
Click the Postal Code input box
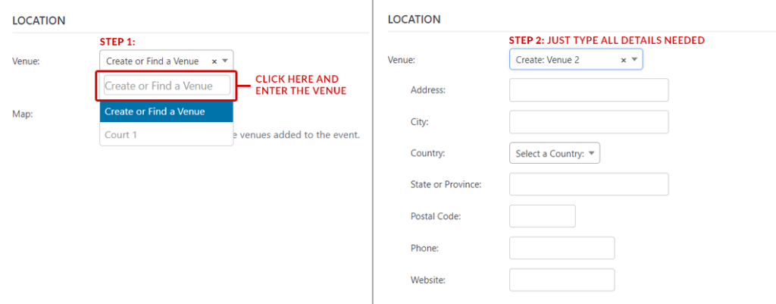(543, 216)
